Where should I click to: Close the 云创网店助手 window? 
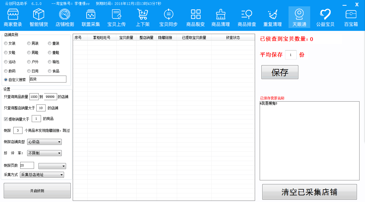point(357,5)
